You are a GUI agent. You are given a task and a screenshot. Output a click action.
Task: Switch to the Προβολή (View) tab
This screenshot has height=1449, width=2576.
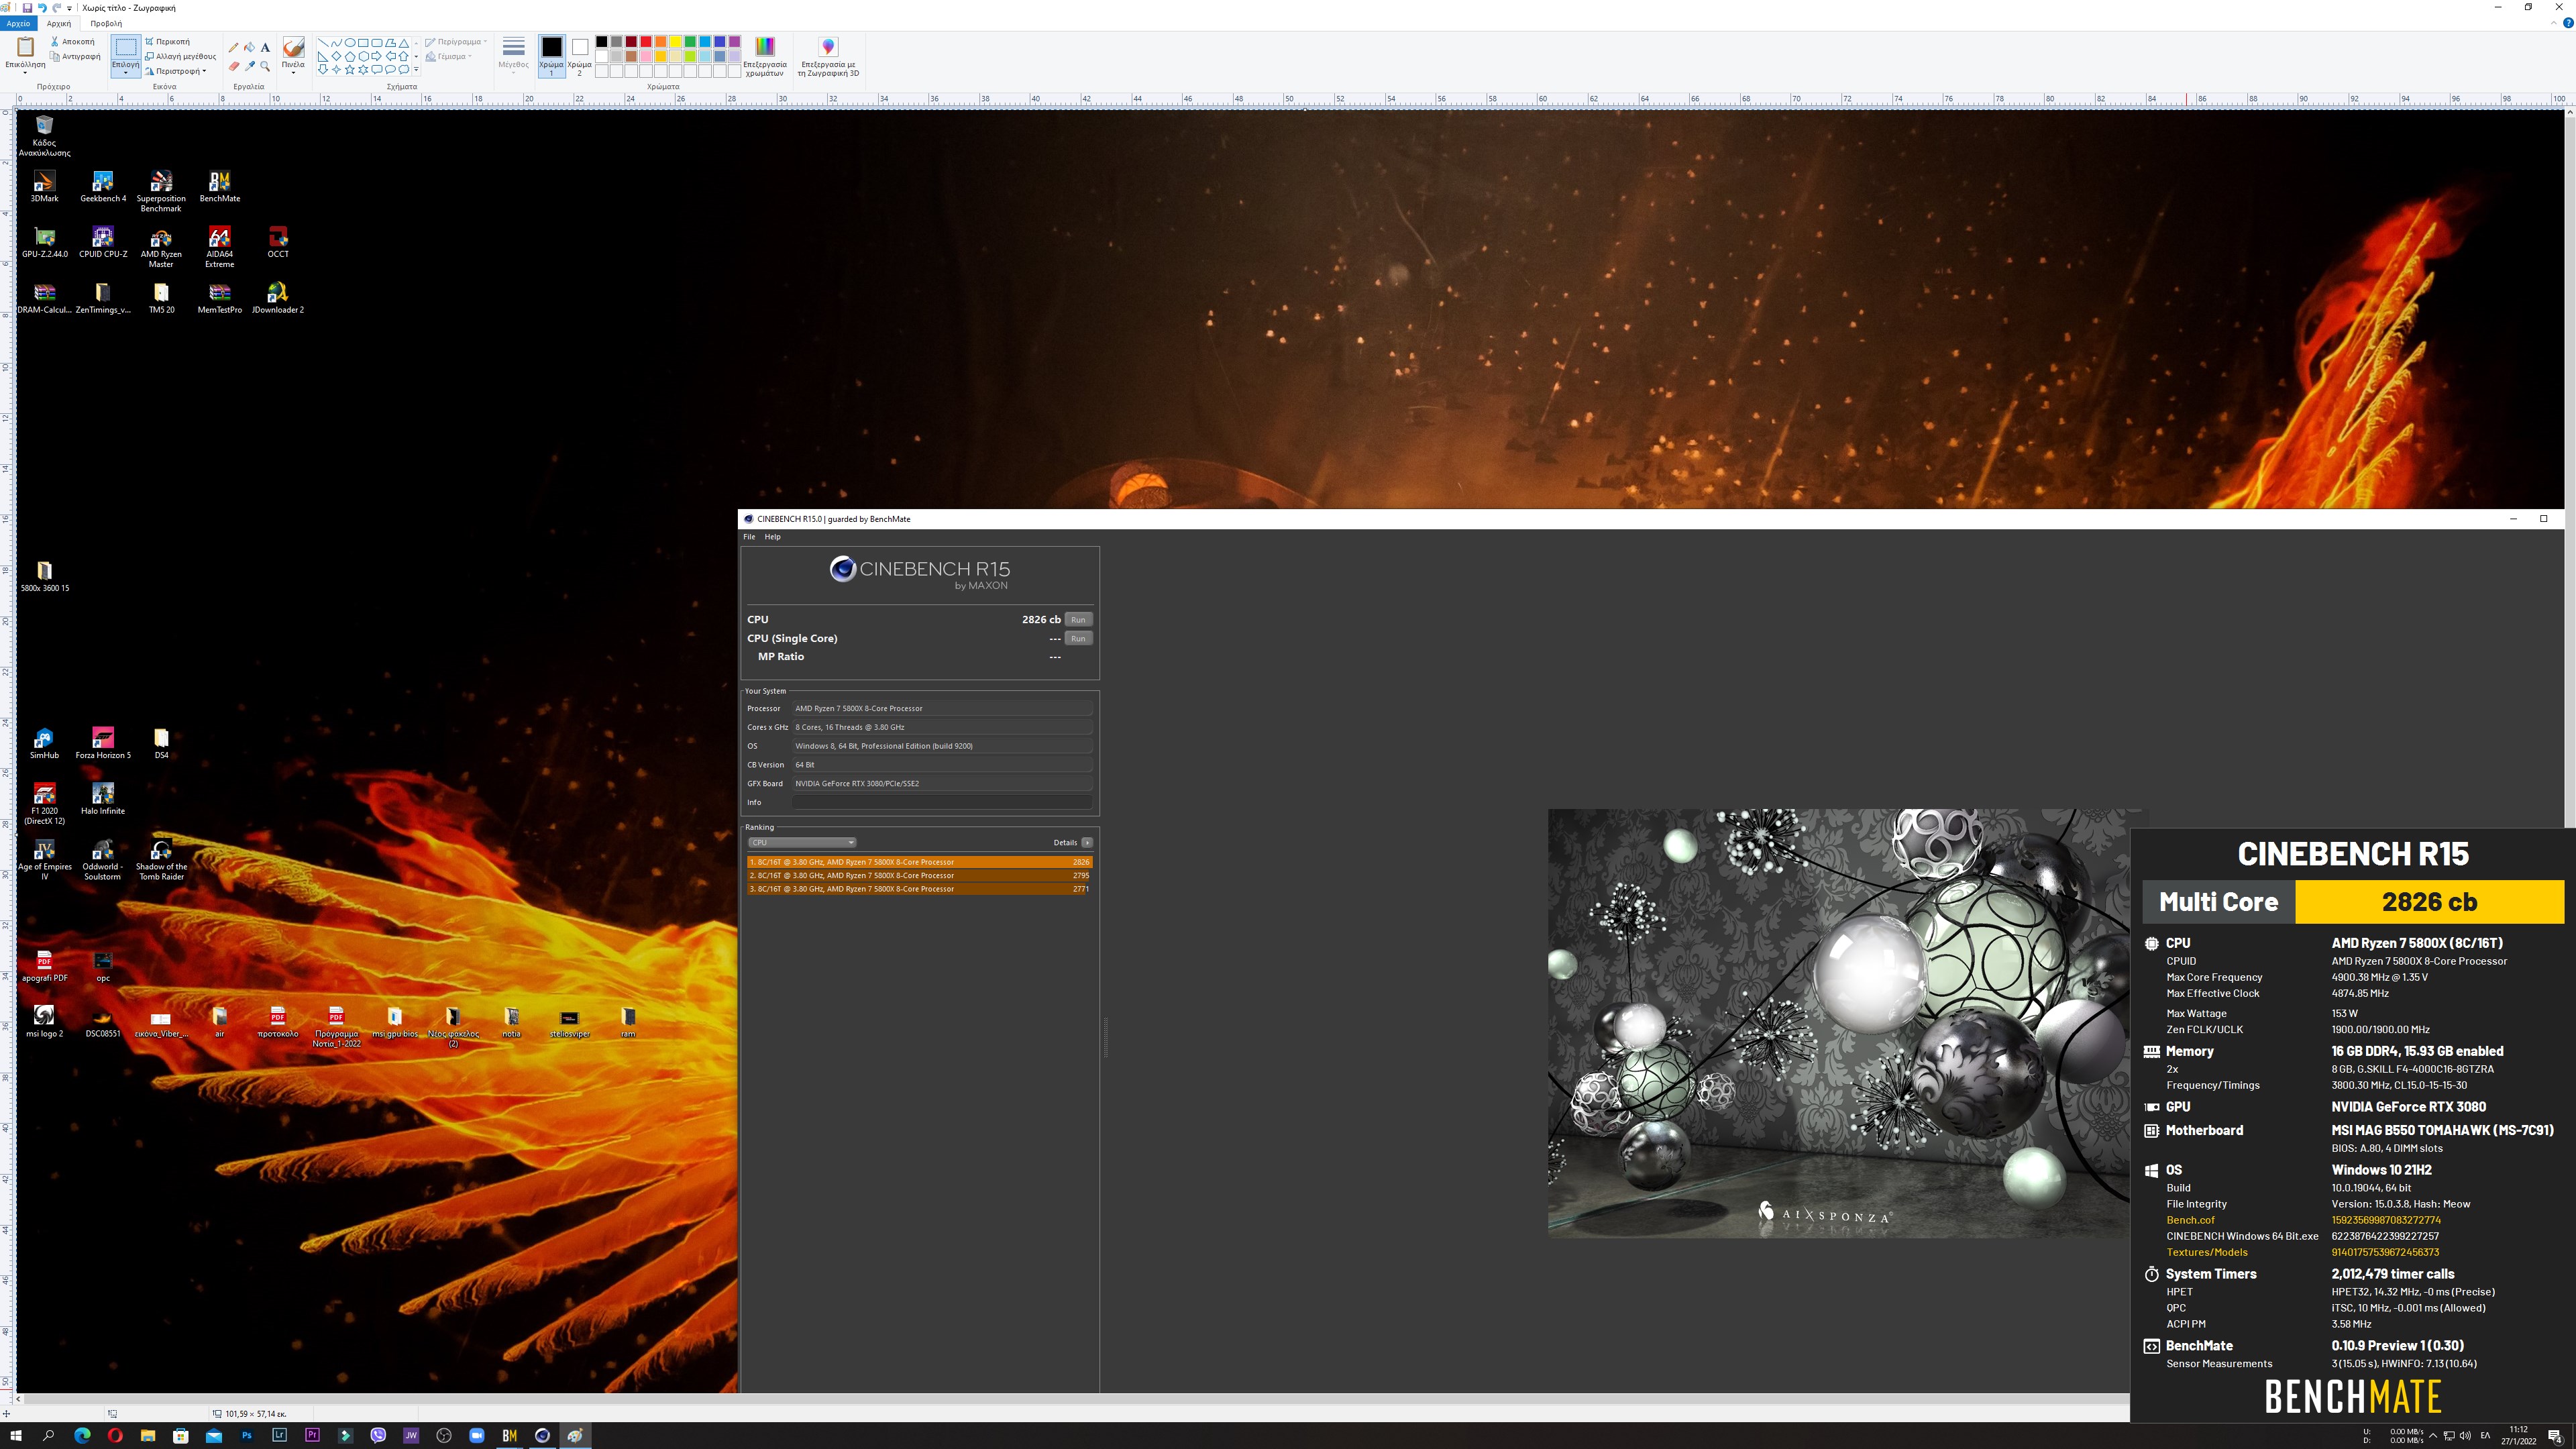(106, 23)
